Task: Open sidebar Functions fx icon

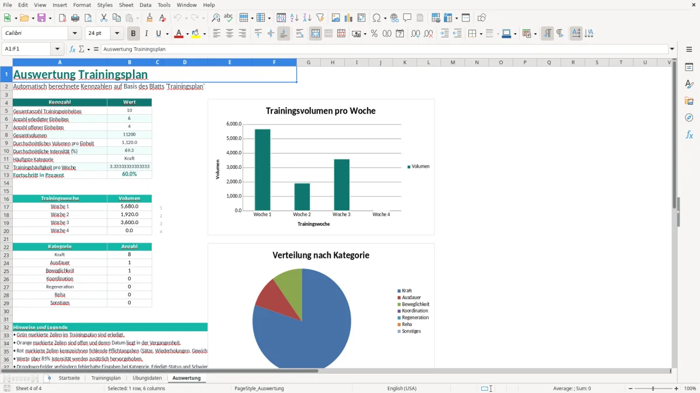Action: [689, 134]
